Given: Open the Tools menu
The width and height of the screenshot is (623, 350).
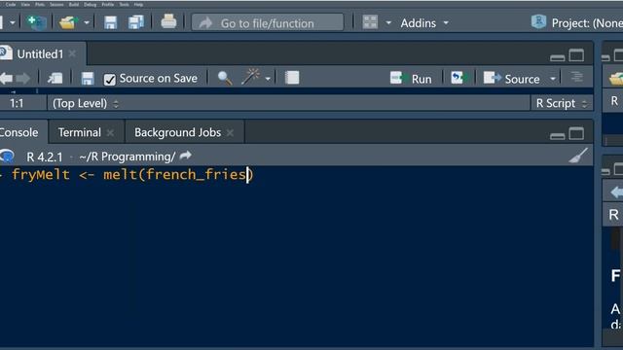Looking at the screenshot, I should tap(124, 4).
